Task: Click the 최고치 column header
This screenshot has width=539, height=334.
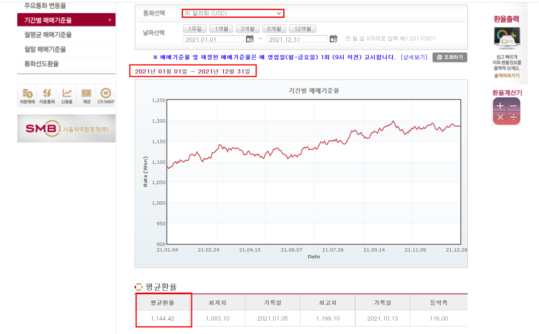Action: [x=328, y=303]
